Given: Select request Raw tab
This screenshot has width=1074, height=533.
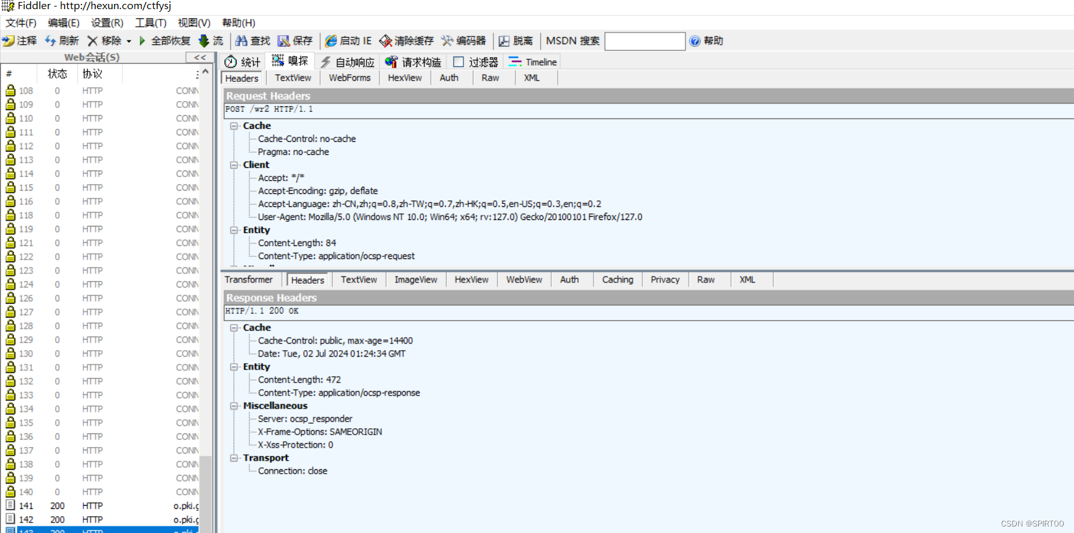Looking at the screenshot, I should click(x=490, y=77).
